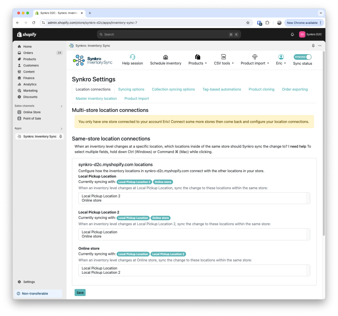Click the CSV tools file icon
Image resolution: width=338 pixels, height=316 pixels.
pos(223,57)
